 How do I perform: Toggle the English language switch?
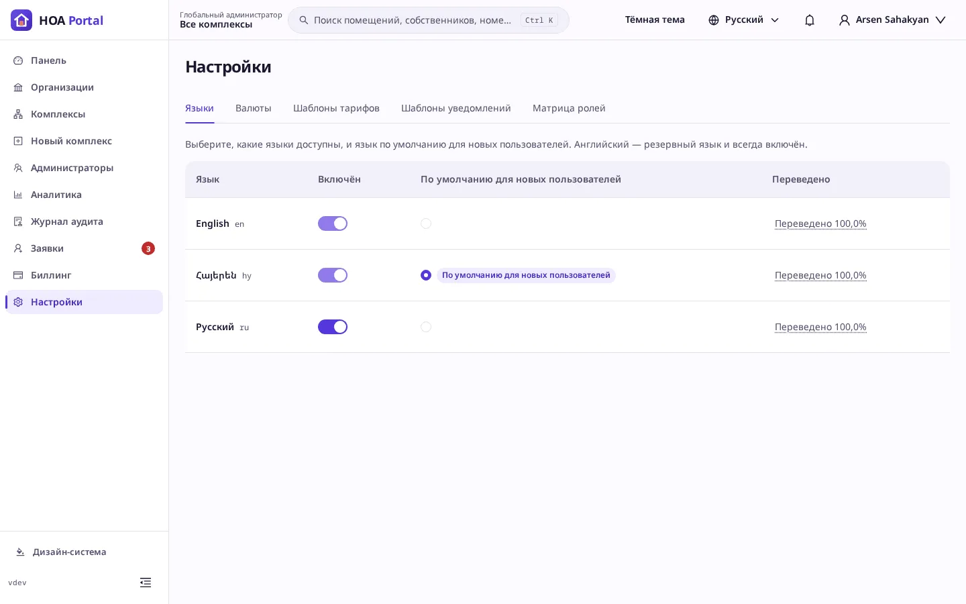point(333,223)
